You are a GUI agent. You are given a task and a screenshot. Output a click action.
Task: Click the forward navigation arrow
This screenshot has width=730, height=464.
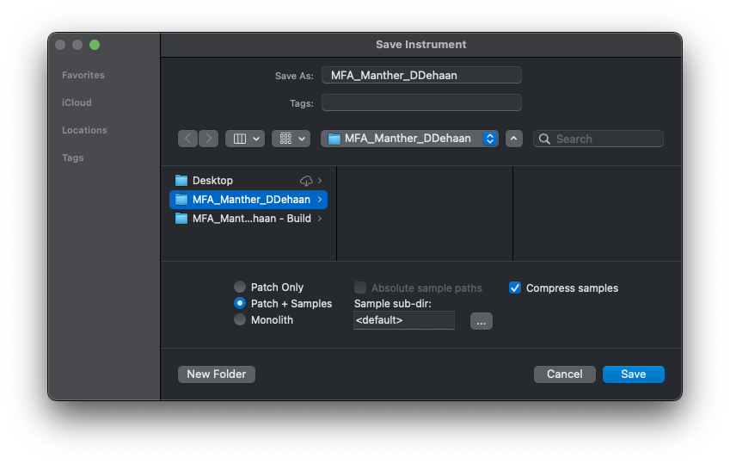209,139
